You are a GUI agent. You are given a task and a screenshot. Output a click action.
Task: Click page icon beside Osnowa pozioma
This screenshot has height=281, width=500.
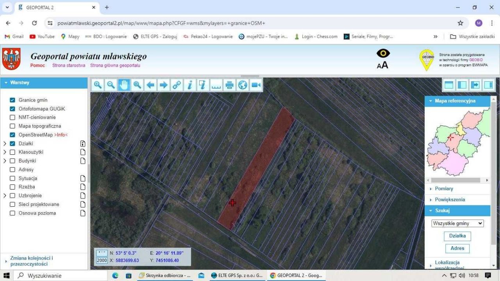(83, 213)
